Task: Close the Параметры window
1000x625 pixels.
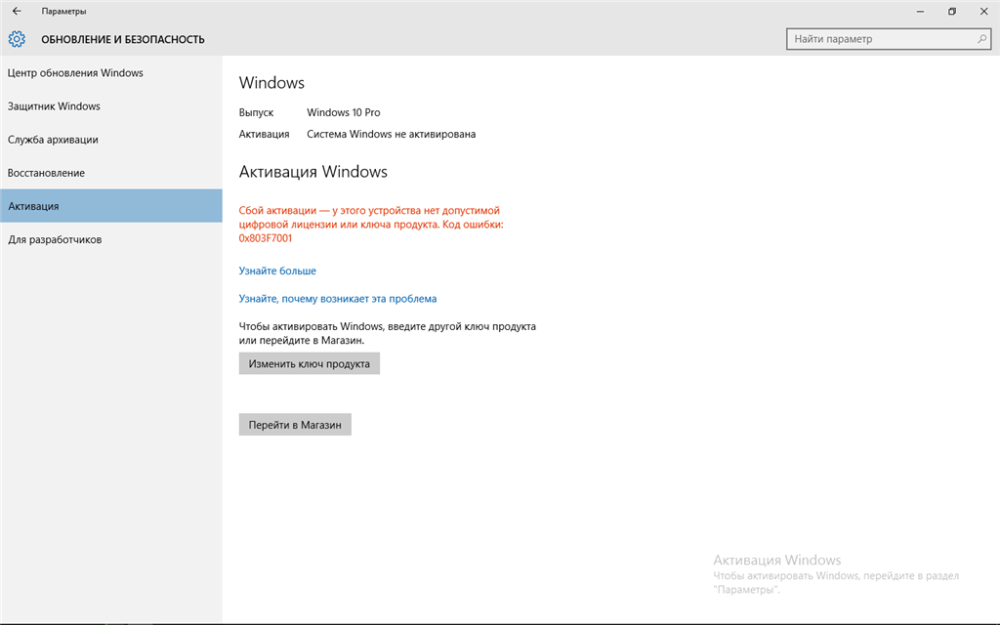Action: (x=984, y=11)
